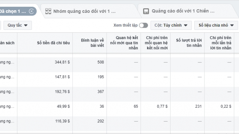239x134 pixels.
Task: Expand the 'Số liệu chia nhỏ' dropdown
Action: [x=216, y=25]
